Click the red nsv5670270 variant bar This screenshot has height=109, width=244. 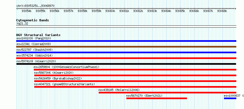pyautogui.click(x=157, y=98)
